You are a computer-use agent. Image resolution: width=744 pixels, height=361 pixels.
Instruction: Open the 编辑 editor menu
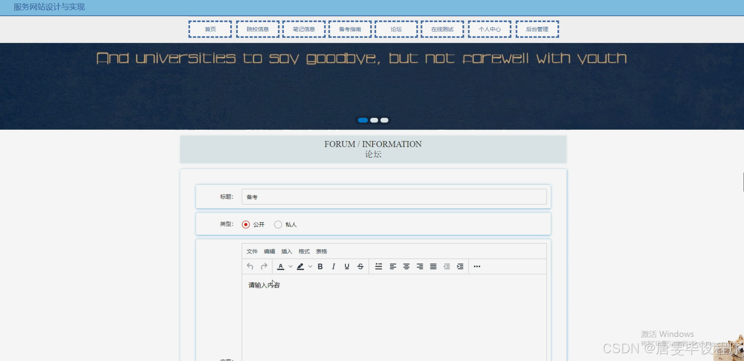tap(269, 251)
